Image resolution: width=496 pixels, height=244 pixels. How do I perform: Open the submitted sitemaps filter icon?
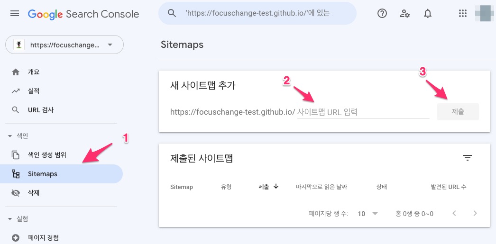[x=468, y=158]
